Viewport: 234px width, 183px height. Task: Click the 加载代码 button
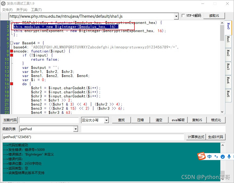10,120
